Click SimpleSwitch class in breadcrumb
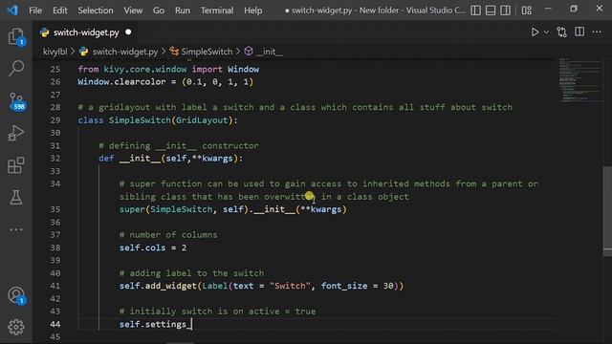612x344 pixels. coord(207,52)
